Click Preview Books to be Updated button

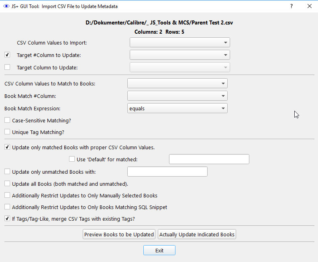tap(119, 234)
